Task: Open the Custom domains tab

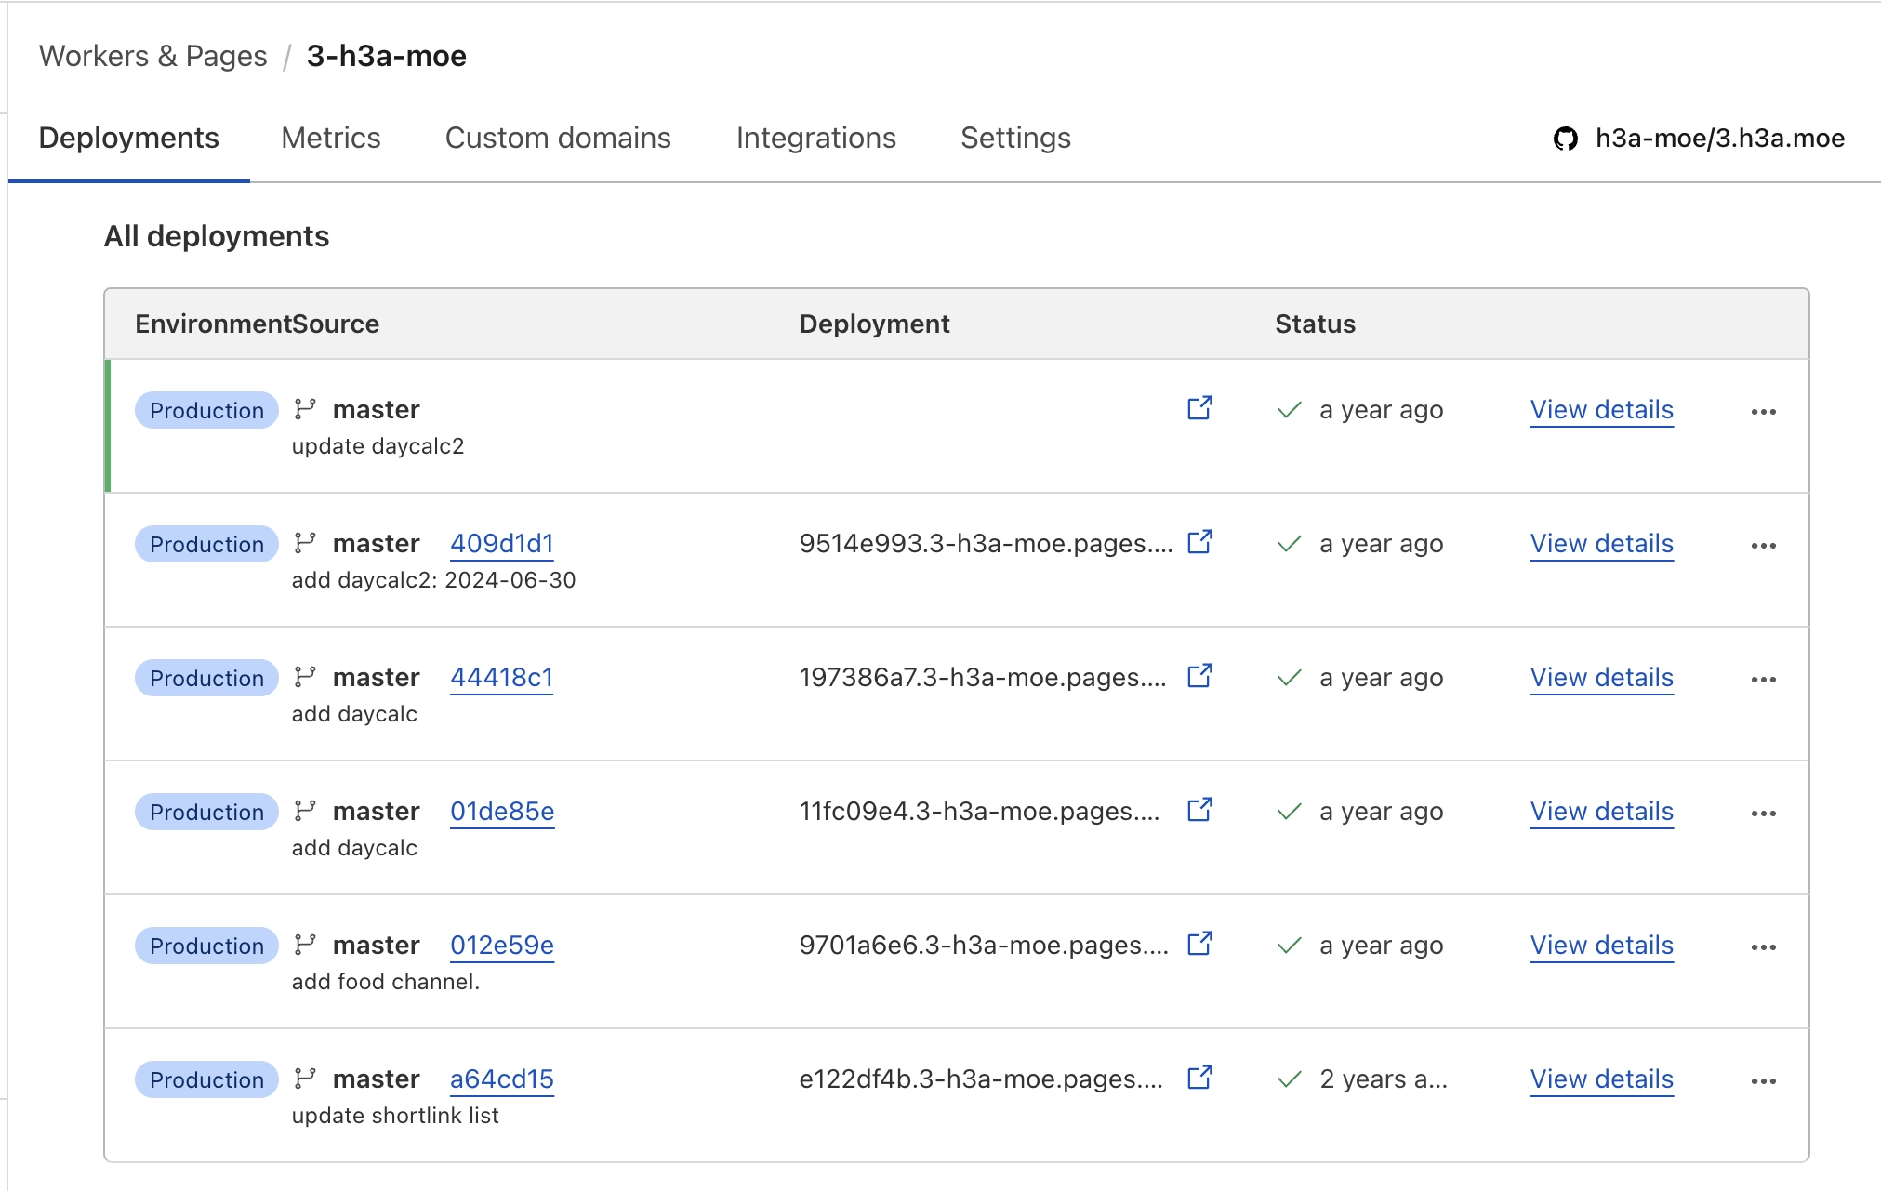Action: point(558,138)
